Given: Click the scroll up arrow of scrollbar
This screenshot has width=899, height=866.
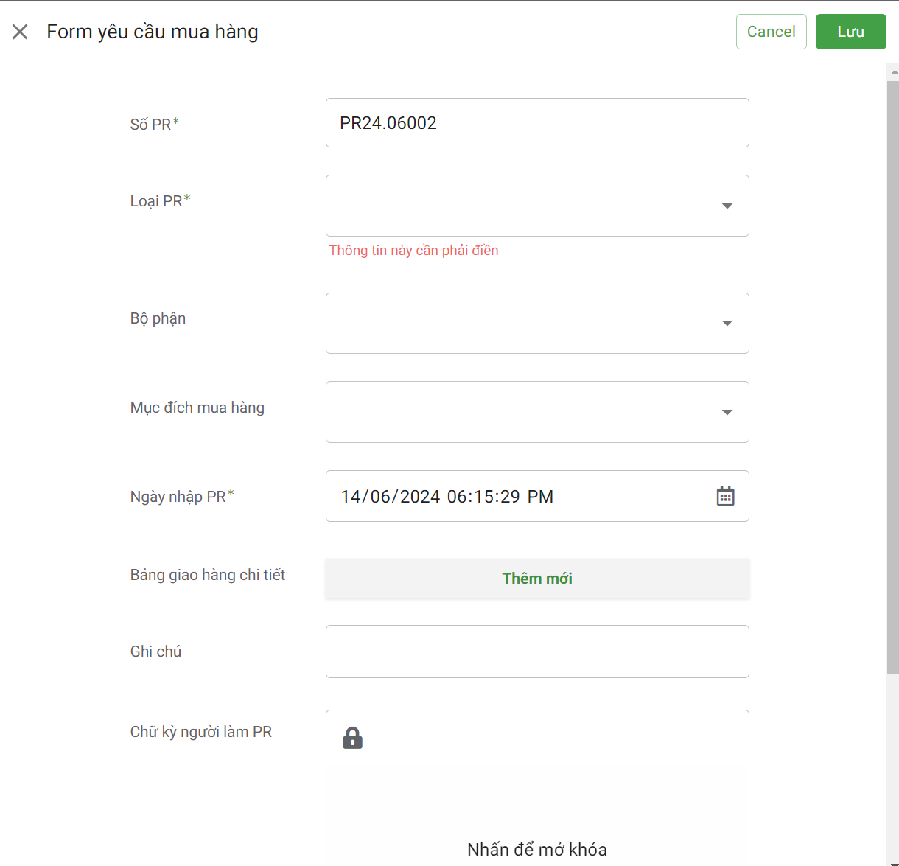Looking at the screenshot, I should (x=893, y=72).
